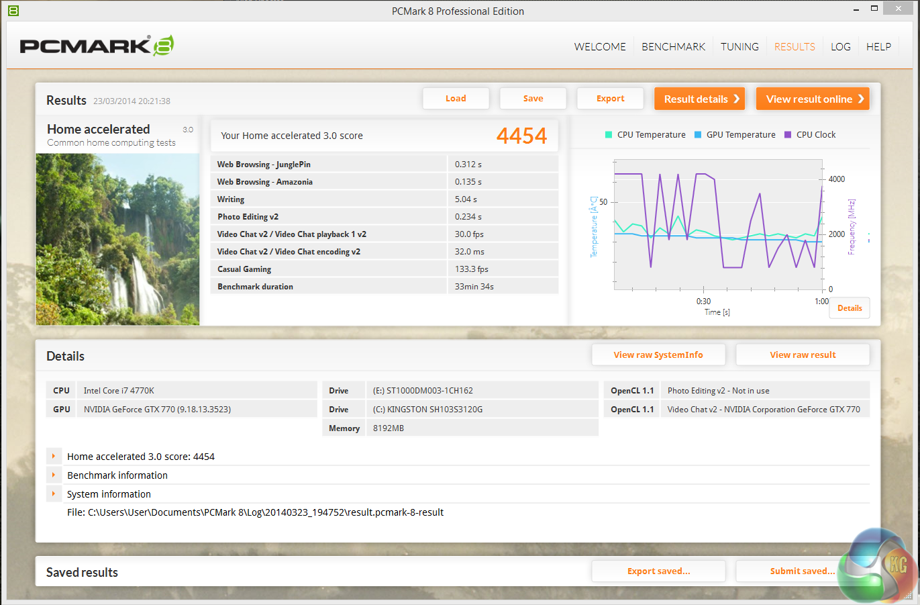
Task: Click the PCMark 8 logo
Action: (97, 46)
